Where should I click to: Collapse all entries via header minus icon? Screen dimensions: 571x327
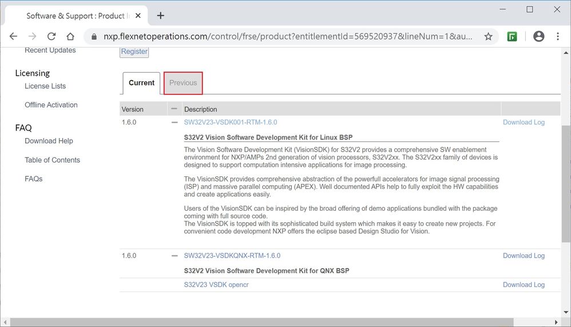coord(174,109)
